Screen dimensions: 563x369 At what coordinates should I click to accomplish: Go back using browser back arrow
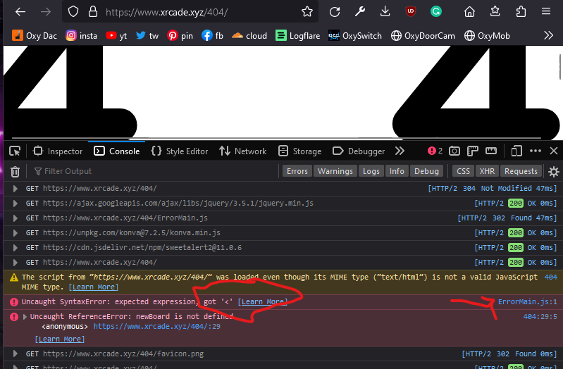pyautogui.click(x=20, y=12)
